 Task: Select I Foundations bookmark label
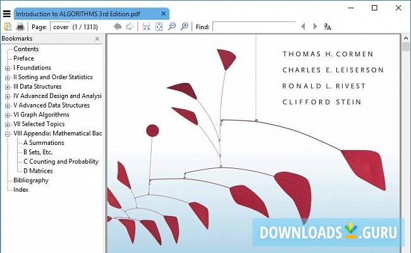point(32,68)
